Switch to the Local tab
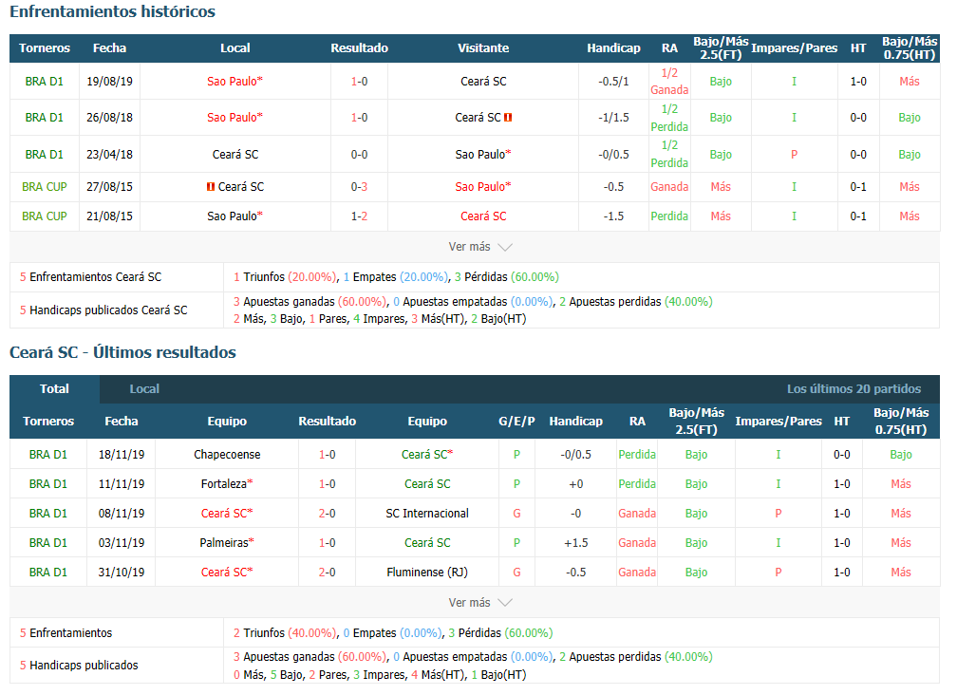957x695 pixels. pyautogui.click(x=144, y=388)
